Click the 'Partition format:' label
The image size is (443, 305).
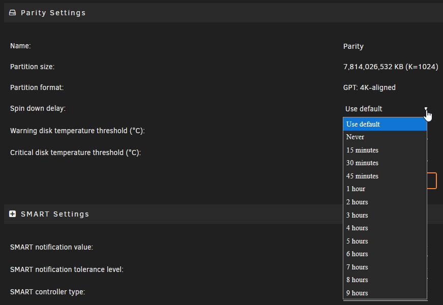click(37, 87)
